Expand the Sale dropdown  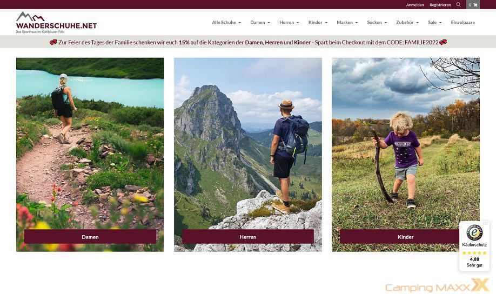pos(434,23)
